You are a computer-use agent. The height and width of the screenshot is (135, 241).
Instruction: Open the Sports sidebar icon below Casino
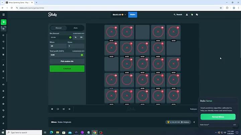click(4, 28)
